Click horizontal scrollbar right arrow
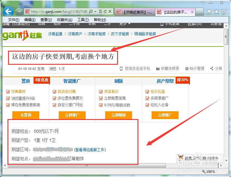 click(221, 166)
